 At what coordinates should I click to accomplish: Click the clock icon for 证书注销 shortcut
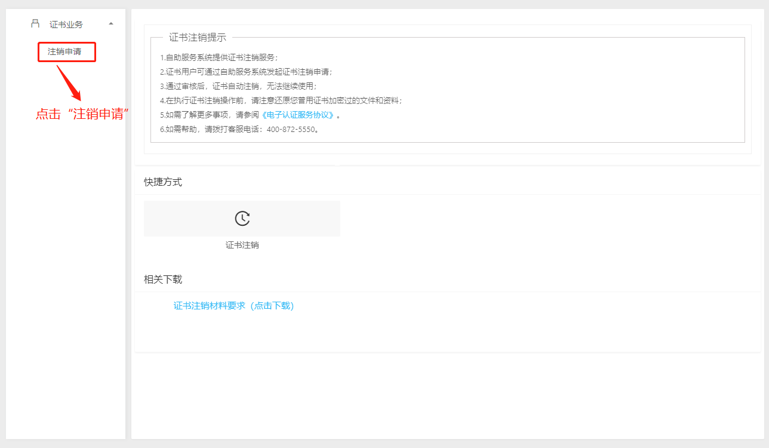coord(242,219)
